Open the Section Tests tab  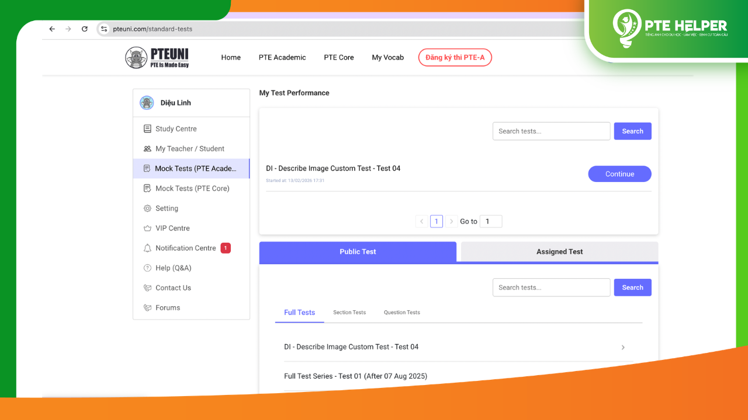click(x=349, y=313)
